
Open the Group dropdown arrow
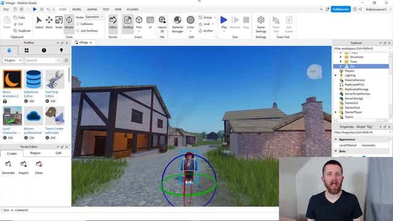pos(215,17)
